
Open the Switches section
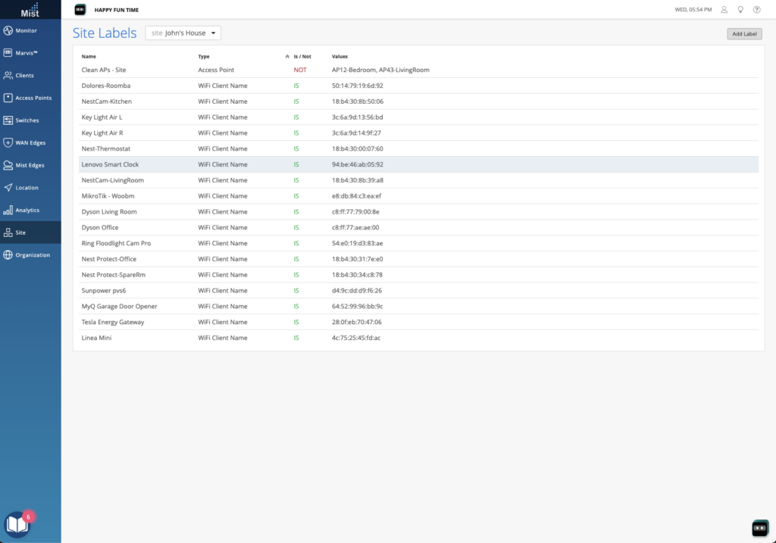coord(30,120)
